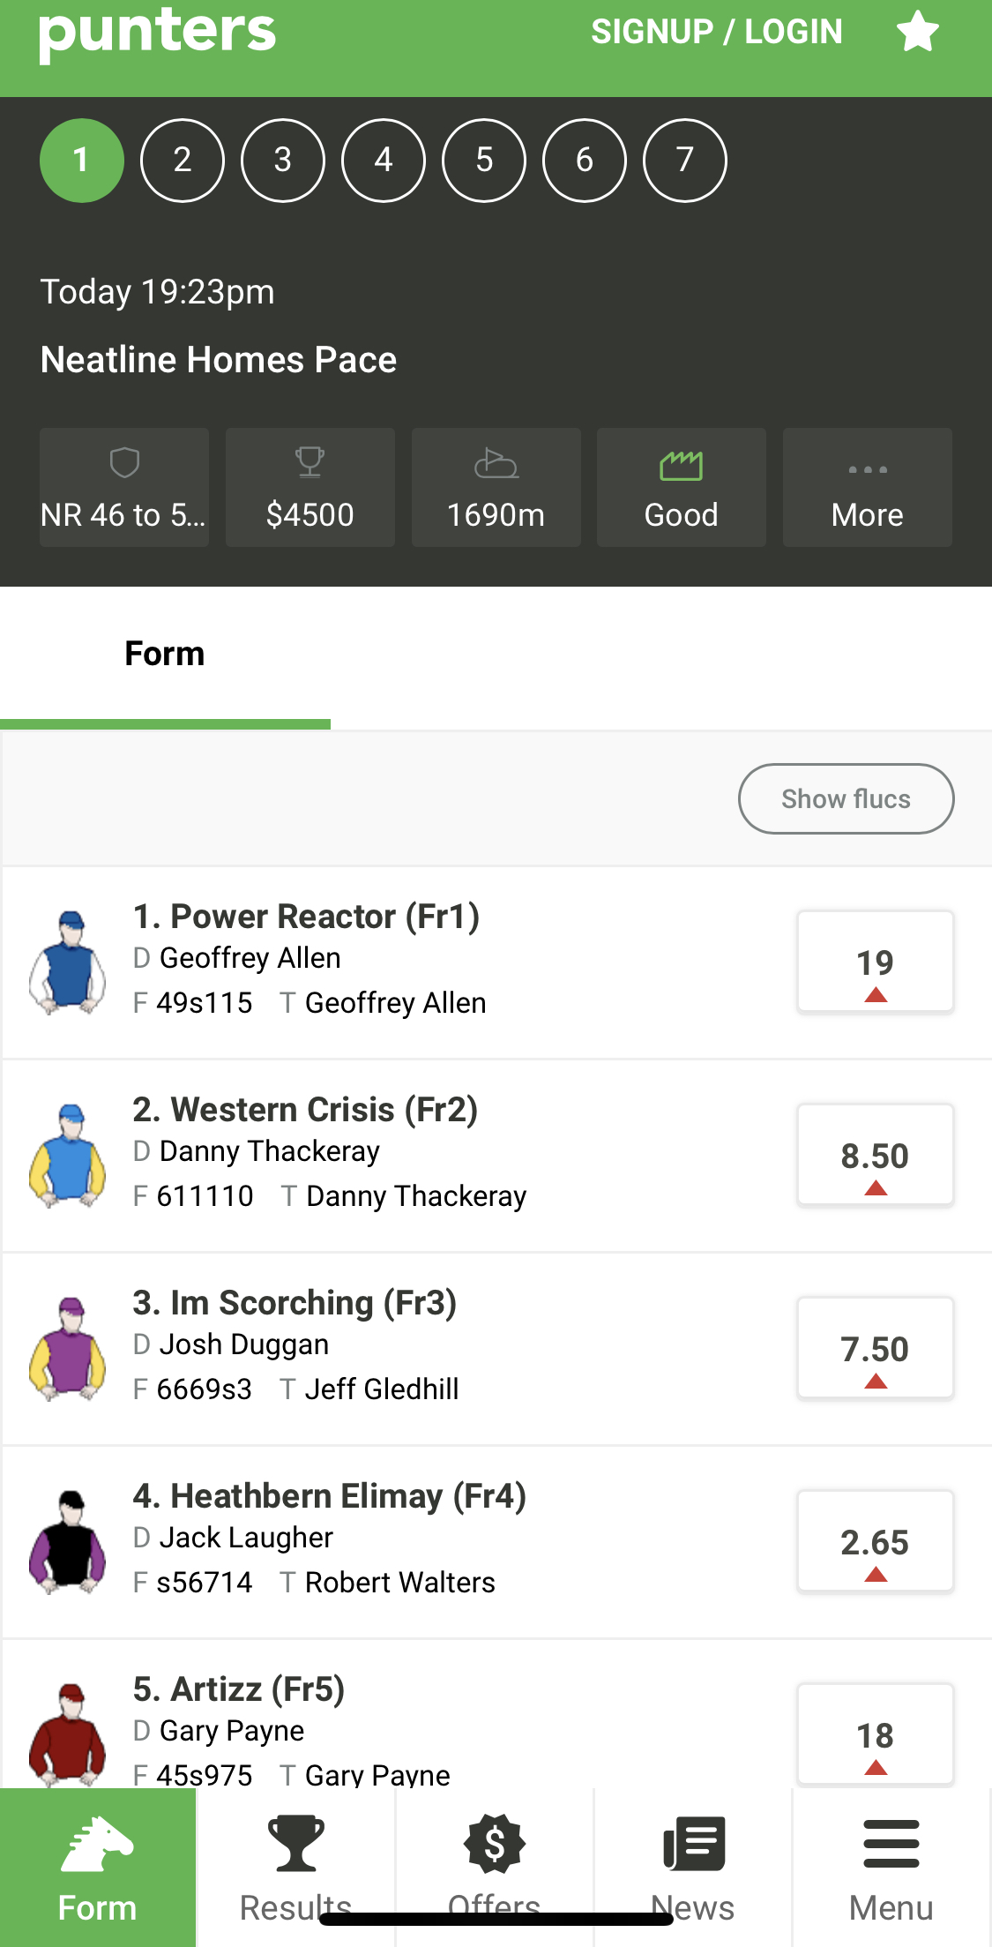Tap the 2.65 odds for Heathbern Elimay
The image size is (992, 1947).
876,1541
